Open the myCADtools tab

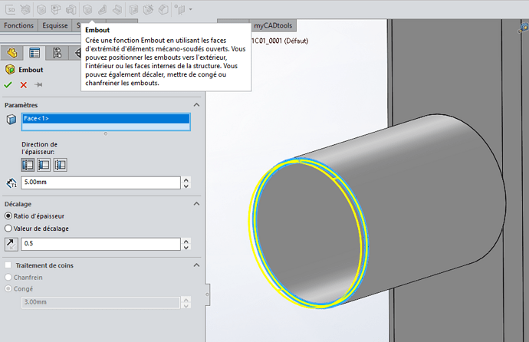click(273, 25)
